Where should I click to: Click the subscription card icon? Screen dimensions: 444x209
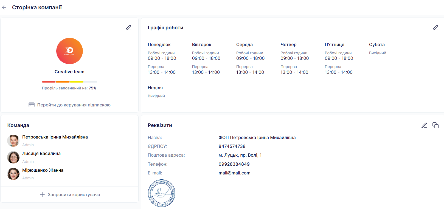coord(32,105)
